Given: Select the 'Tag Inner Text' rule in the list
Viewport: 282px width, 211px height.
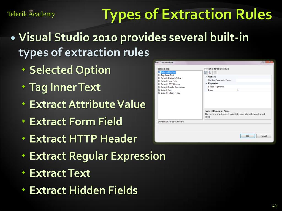Looking at the screenshot, I should point(167,75).
